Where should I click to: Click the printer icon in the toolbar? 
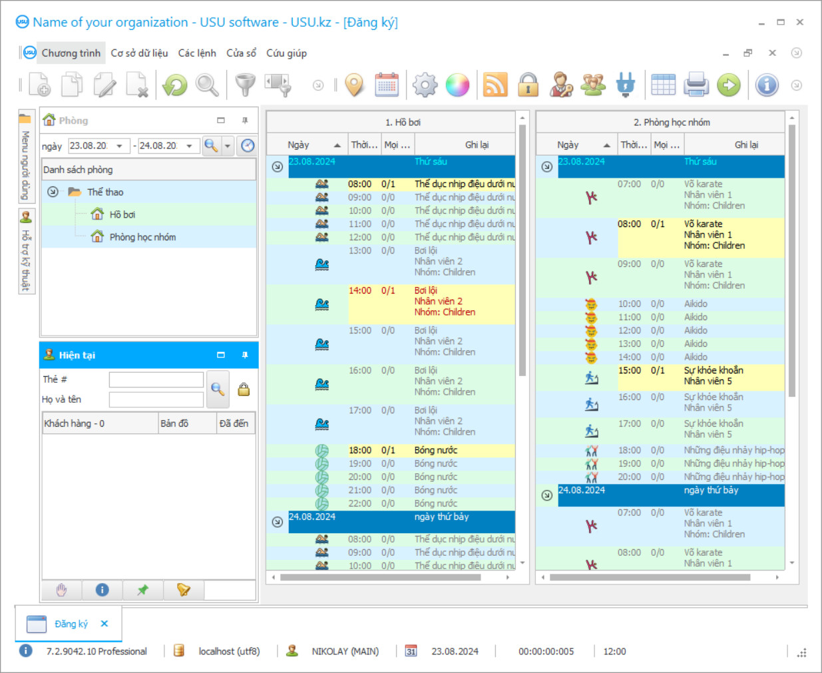[x=696, y=85]
